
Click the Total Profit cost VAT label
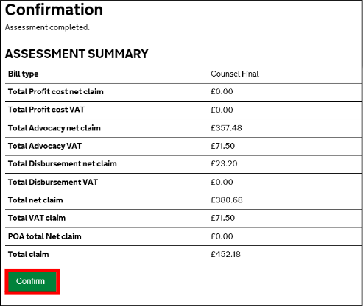click(x=46, y=110)
